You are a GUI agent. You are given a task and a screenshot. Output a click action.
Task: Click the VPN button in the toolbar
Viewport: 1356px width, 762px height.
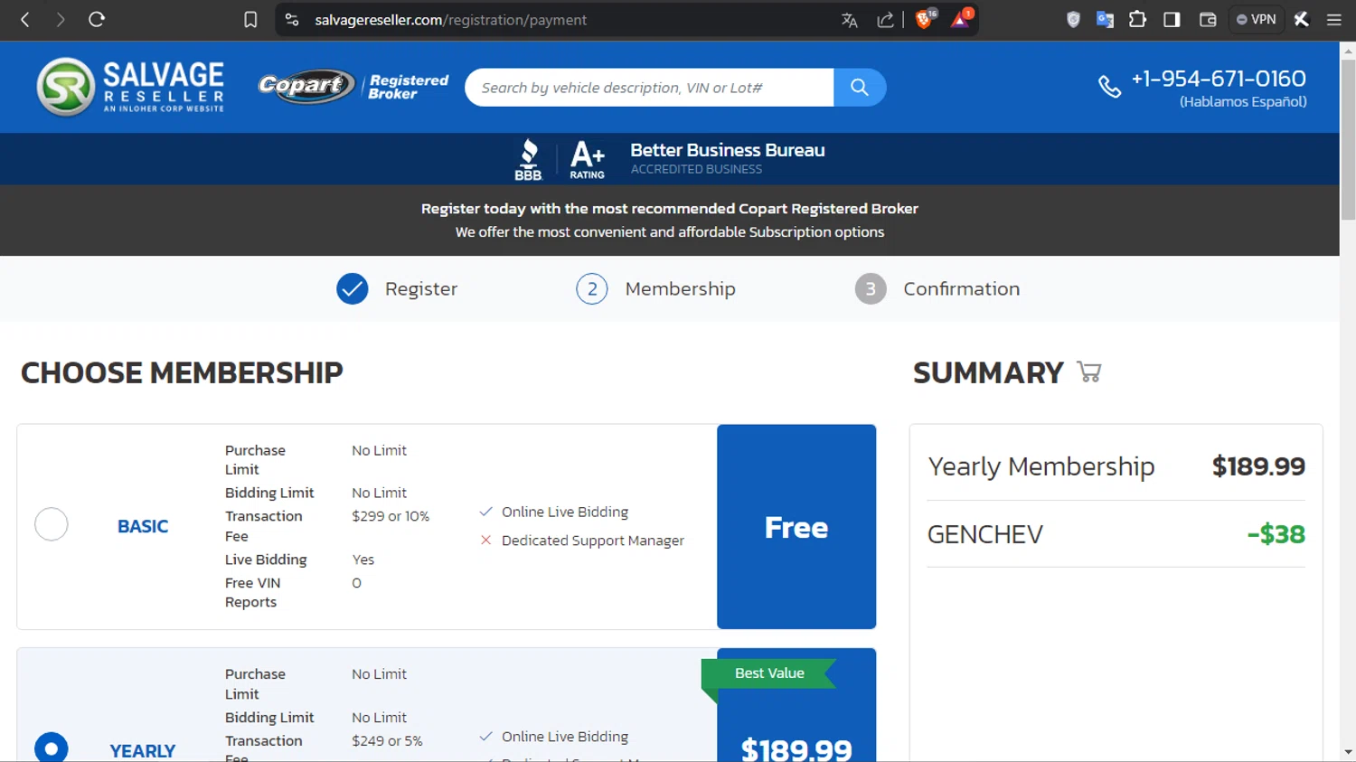[x=1257, y=19]
